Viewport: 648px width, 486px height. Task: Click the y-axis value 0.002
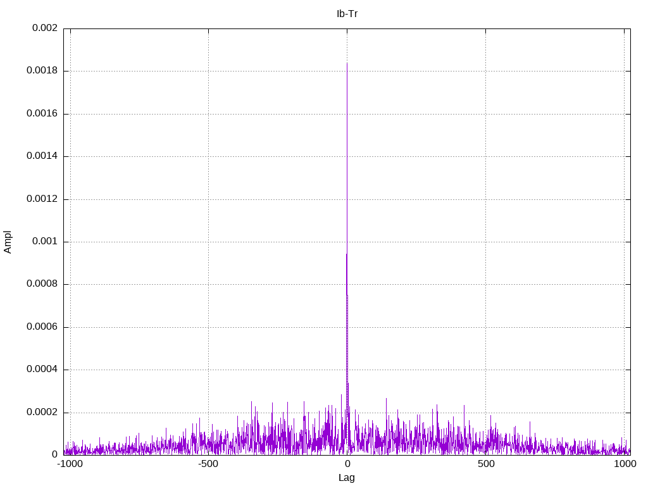(x=45, y=28)
